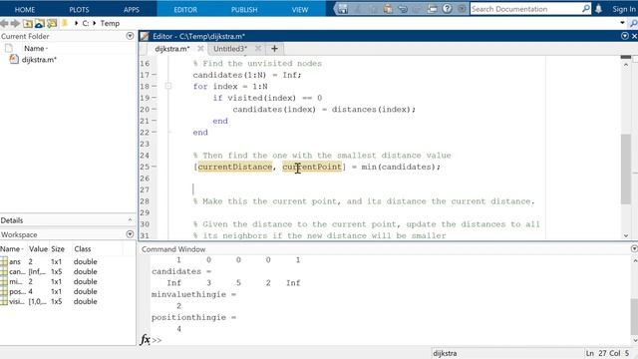Image resolution: width=638 pixels, height=359 pixels.
Task: Sort Workspace by Value column
Action: click(x=38, y=248)
